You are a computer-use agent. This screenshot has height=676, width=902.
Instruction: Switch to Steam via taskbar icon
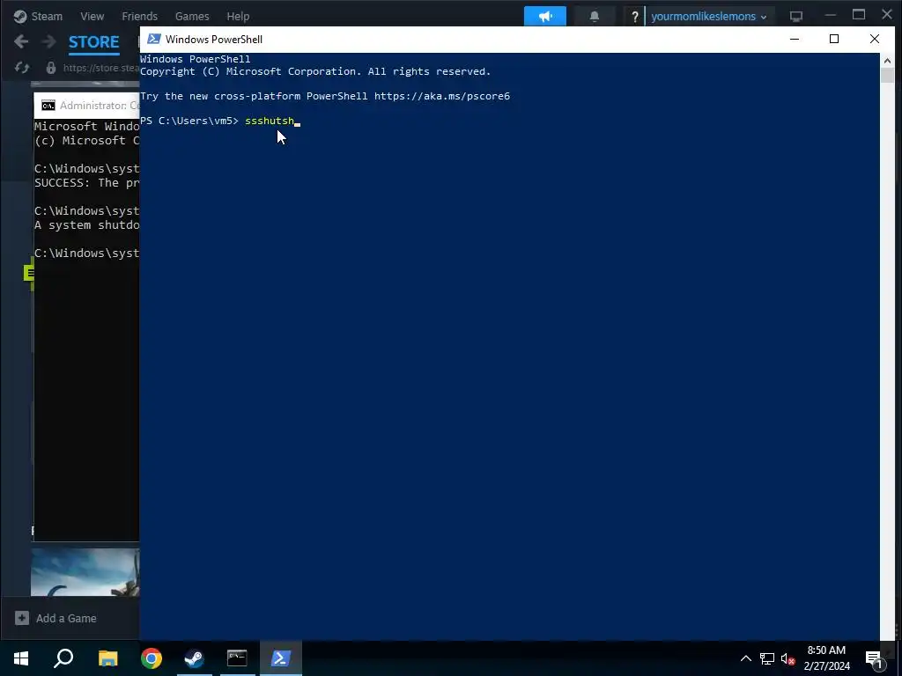(x=194, y=658)
